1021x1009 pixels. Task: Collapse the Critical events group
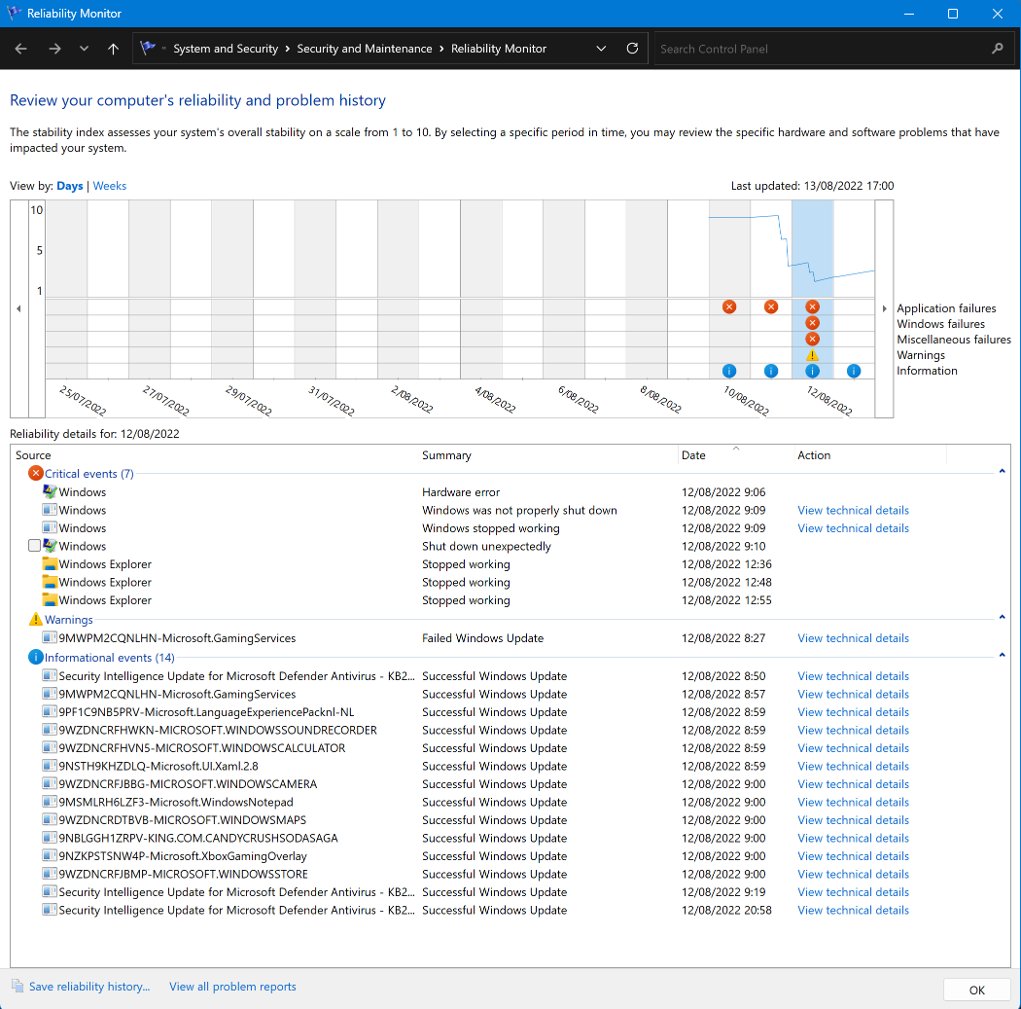pos(1002,473)
